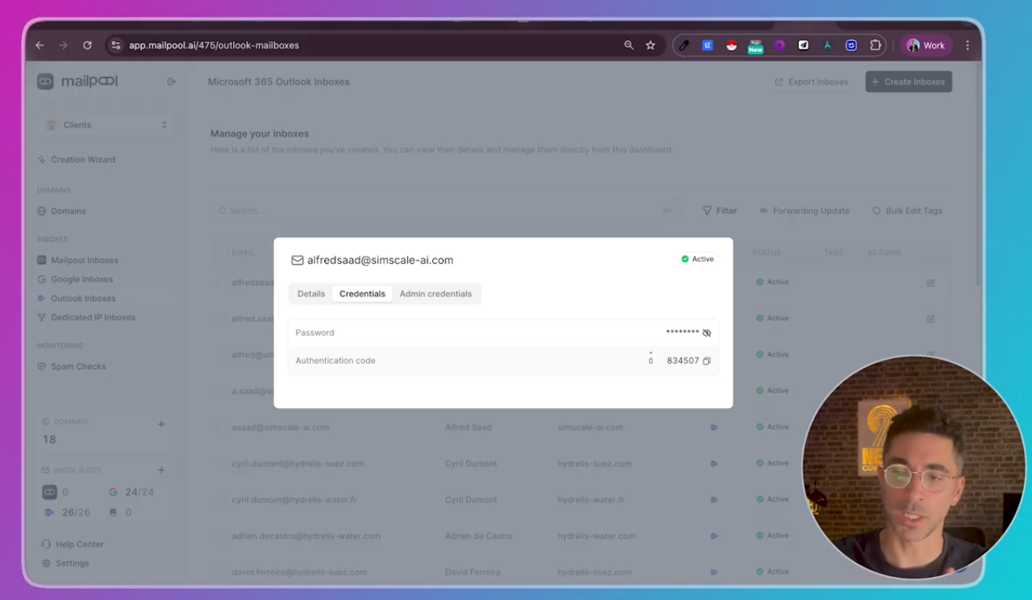The height and width of the screenshot is (600, 1032).
Task: Click the envelope icon beside alfredsaad@simscale-ai.com
Action: tap(297, 260)
